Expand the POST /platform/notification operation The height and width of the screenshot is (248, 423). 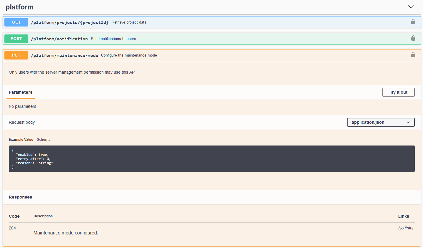pos(59,39)
